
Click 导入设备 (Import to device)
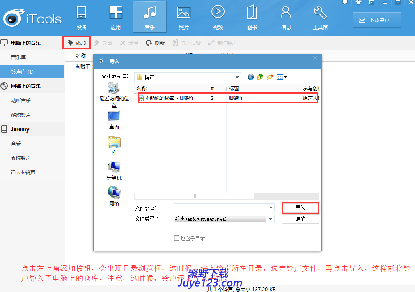pos(187,43)
